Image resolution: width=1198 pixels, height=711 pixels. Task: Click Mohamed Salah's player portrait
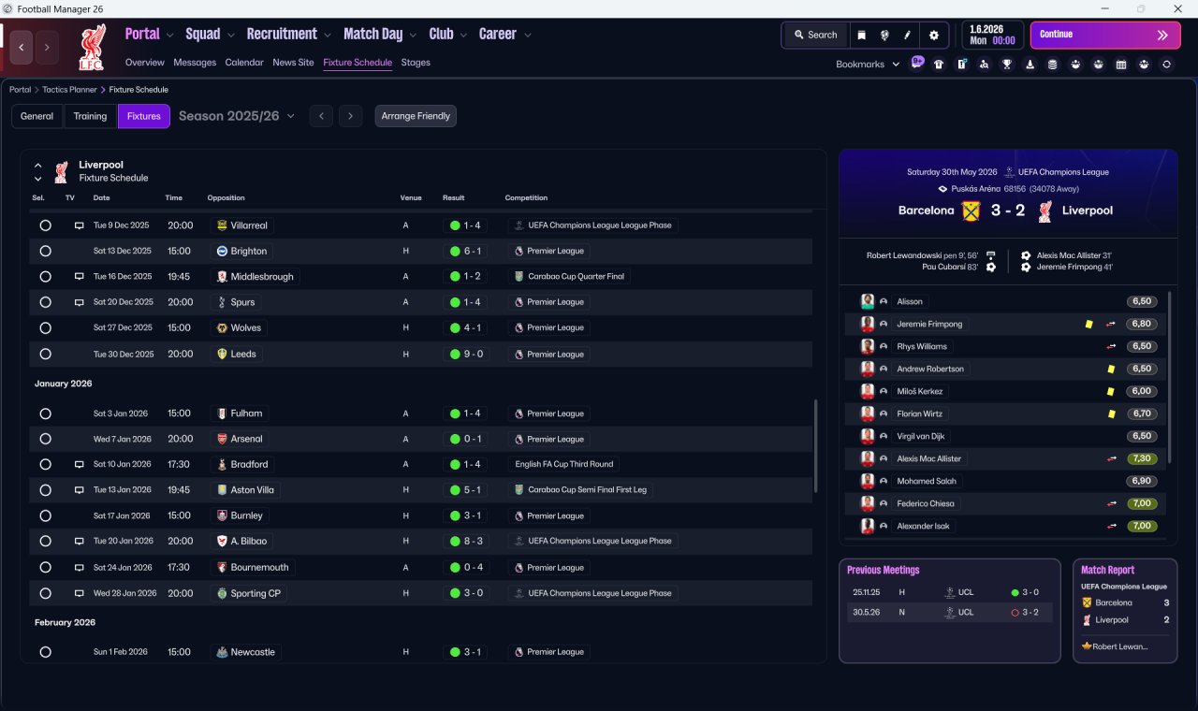pyautogui.click(x=868, y=481)
